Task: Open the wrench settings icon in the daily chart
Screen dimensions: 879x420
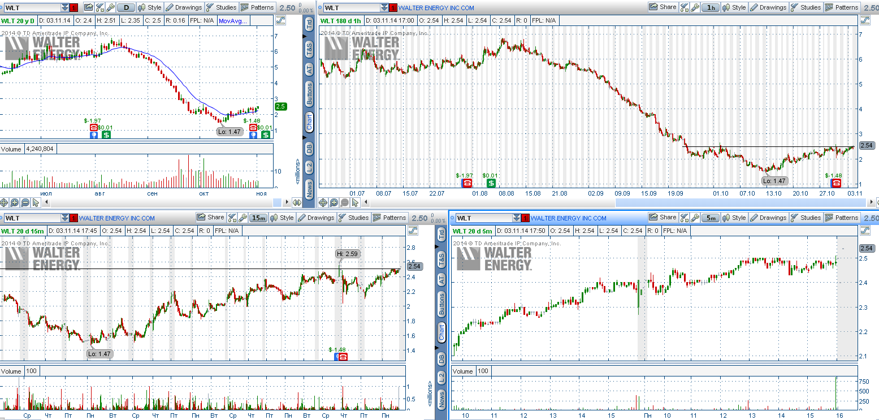Action: click(111, 7)
